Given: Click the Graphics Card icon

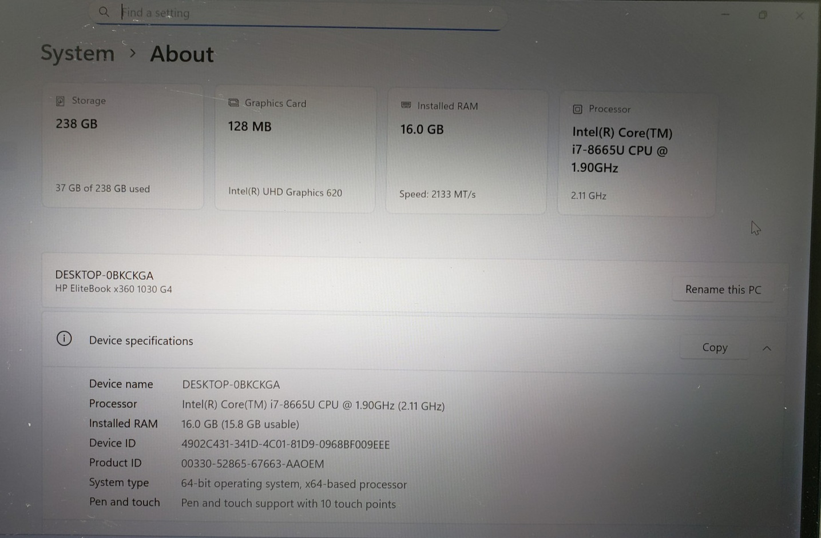Looking at the screenshot, I should pos(233,103).
